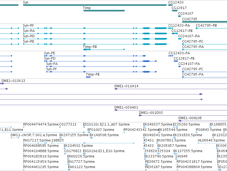Select the CG42795-RA transcript label
Viewport: 227px width, 171px height.
(193, 47)
